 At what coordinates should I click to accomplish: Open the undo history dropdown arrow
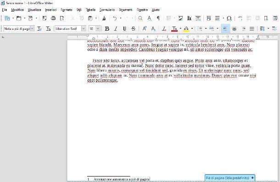coord(121,18)
